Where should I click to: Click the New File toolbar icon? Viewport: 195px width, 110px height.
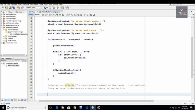(x=3, y=8)
